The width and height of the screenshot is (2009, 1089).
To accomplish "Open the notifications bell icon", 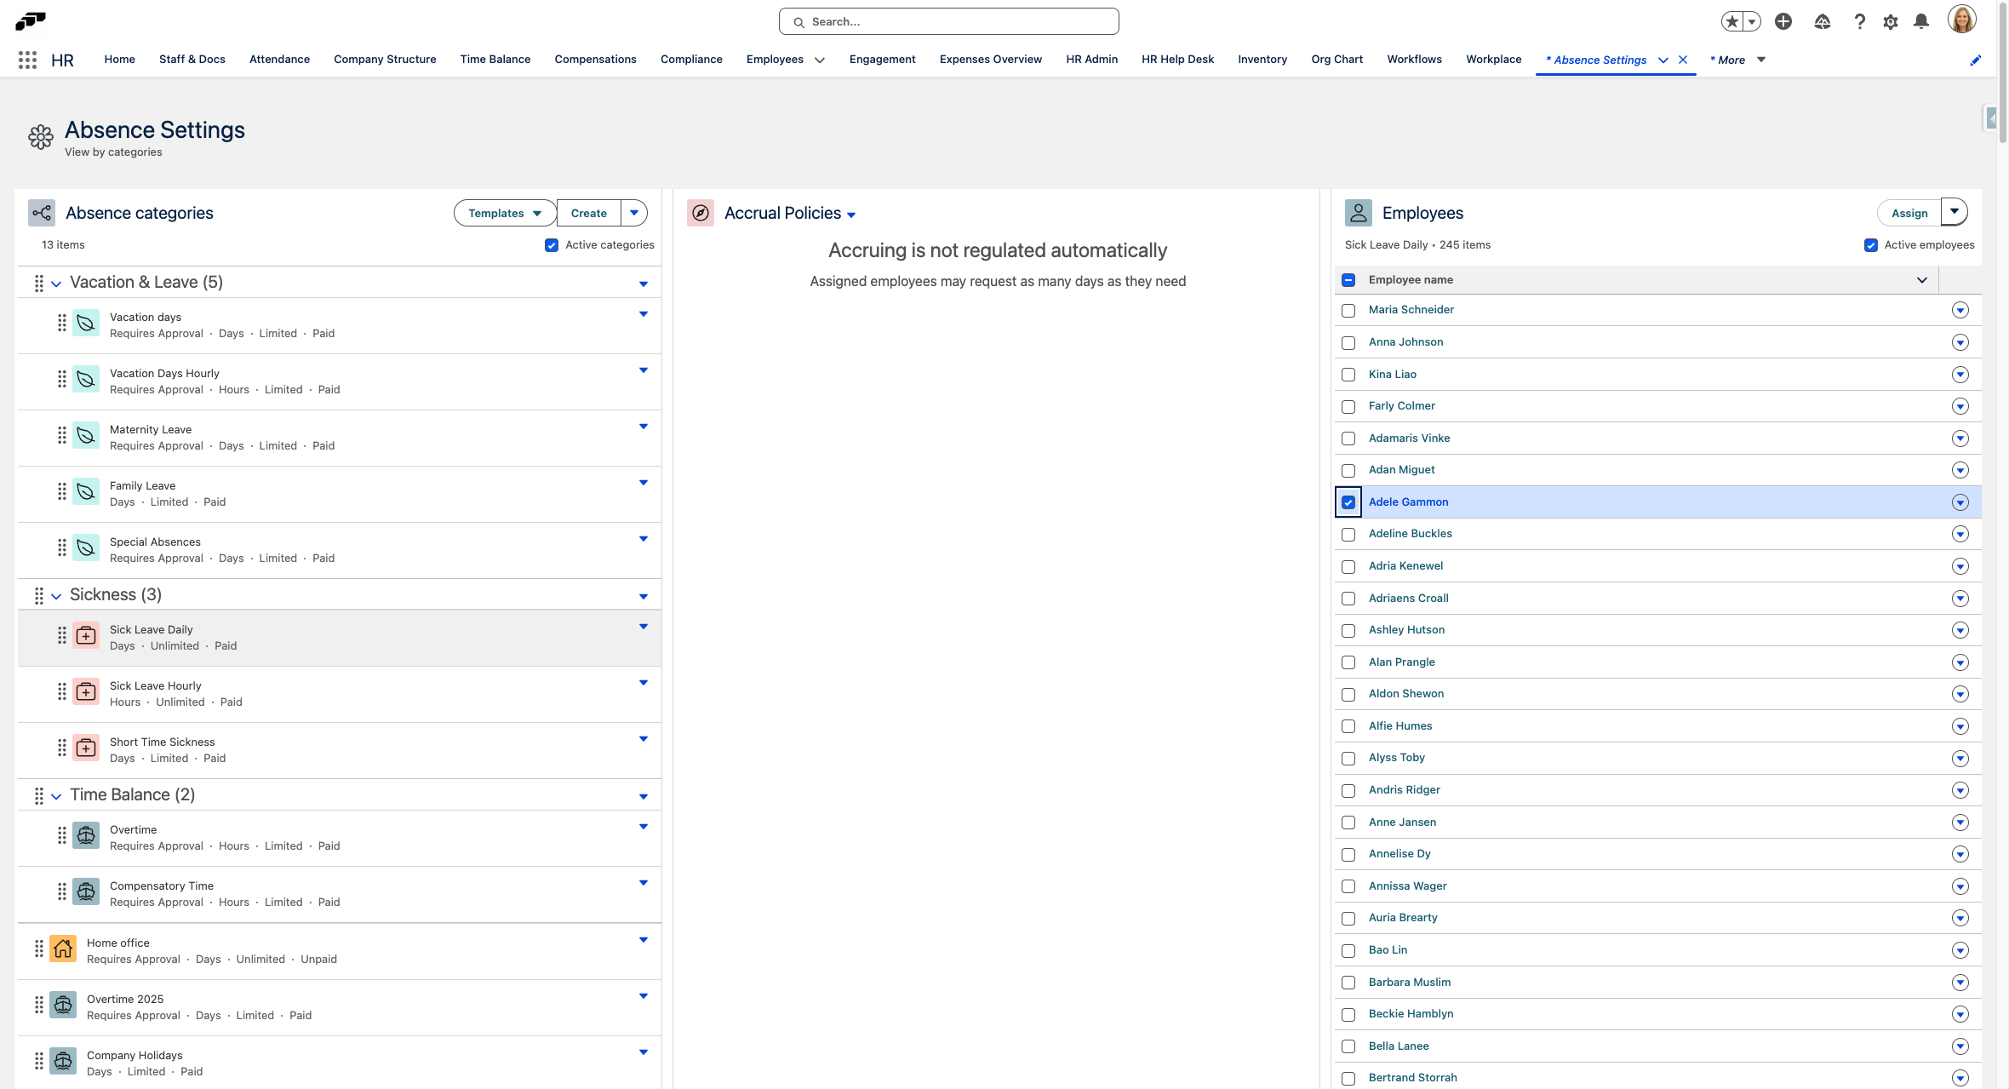I will (x=1921, y=20).
